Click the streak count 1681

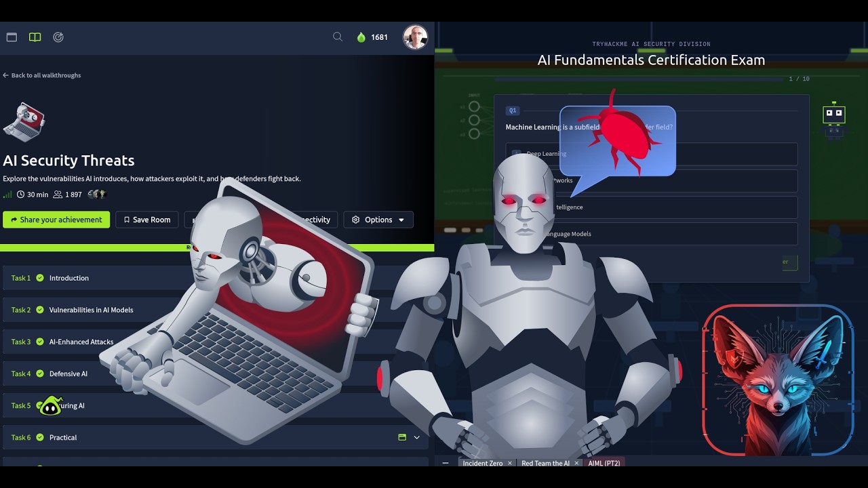(379, 37)
